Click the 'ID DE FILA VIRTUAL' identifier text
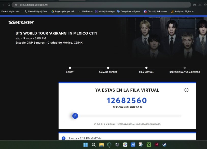 click(127, 125)
